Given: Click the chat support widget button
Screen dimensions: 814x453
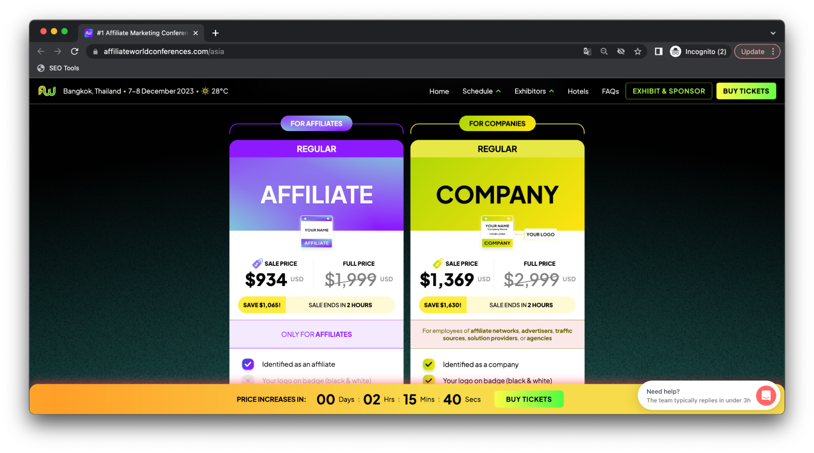Looking at the screenshot, I should click(767, 397).
